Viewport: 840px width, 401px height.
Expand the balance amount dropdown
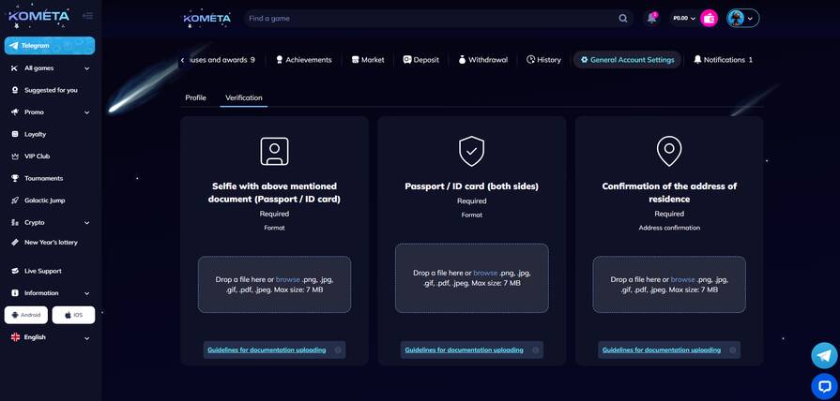pos(684,18)
